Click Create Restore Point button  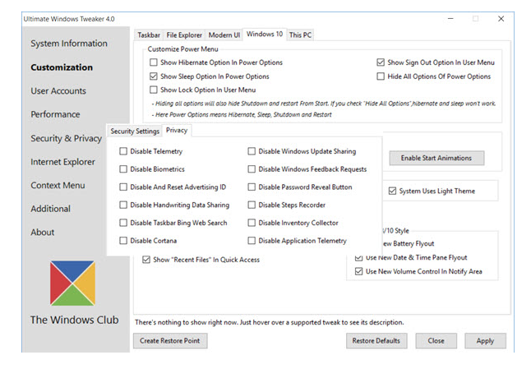click(x=170, y=341)
